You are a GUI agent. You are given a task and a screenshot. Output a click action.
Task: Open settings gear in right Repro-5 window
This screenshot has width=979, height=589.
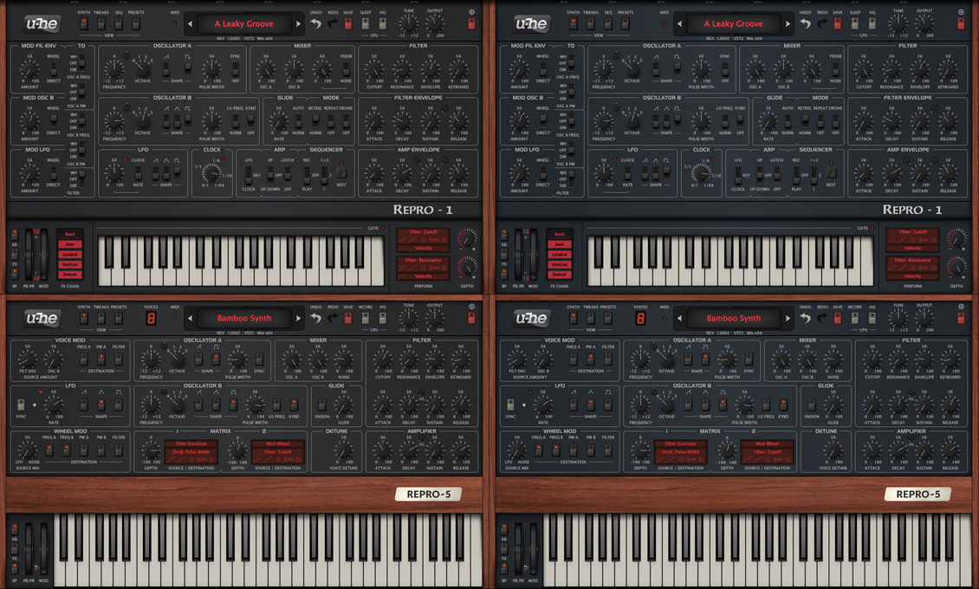[x=961, y=307]
